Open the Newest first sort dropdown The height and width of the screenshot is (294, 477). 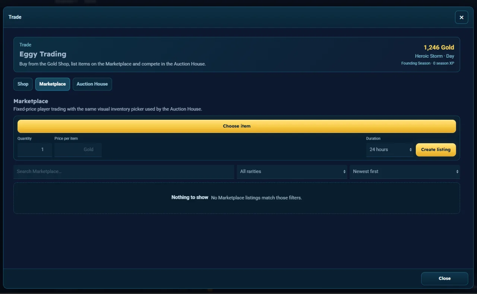[x=405, y=172]
